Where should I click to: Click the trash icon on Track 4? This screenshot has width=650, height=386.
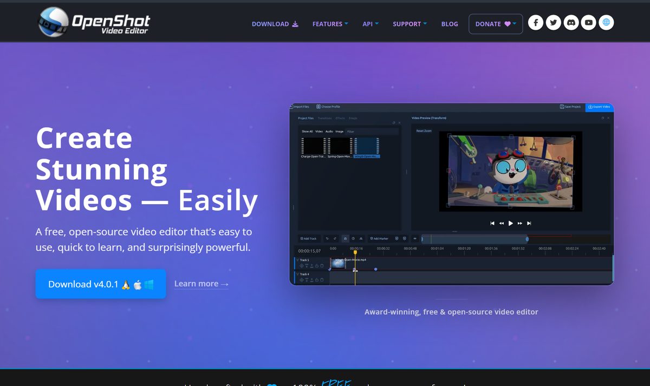tap(322, 280)
